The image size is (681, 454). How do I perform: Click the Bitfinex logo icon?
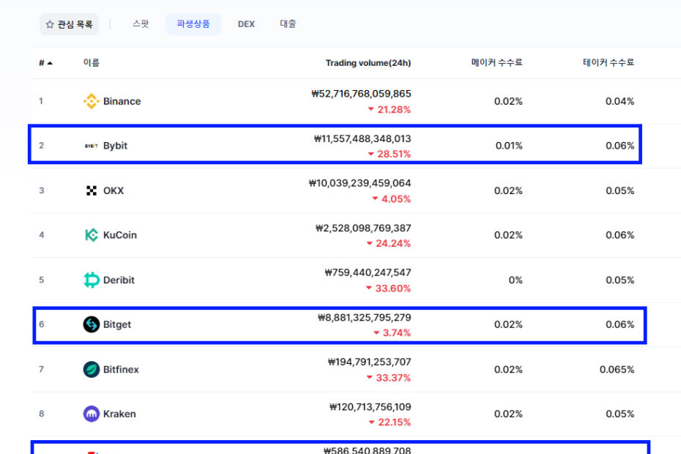pyautogui.click(x=92, y=369)
